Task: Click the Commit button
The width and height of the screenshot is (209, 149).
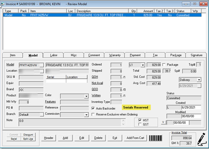Action: [x=14, y=135]
